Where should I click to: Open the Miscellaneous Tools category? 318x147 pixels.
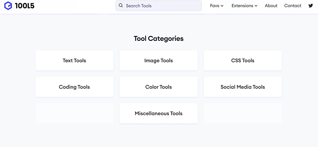pyautogui.click(x=159, y=113)
